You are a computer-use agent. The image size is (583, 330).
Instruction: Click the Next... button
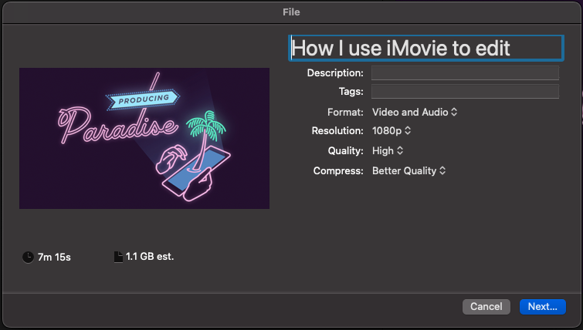pos(543,307)
